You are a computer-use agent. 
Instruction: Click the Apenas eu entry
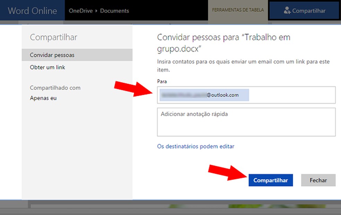pos(43,98)
